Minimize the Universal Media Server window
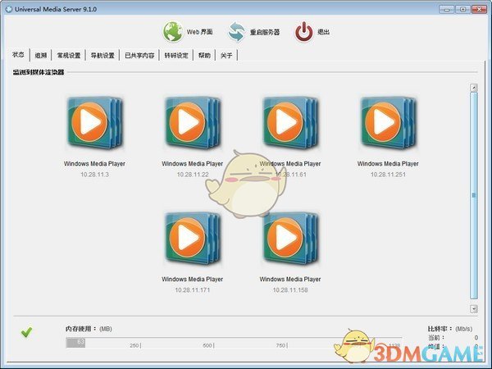The image size is (492, 369). (447, 9)
